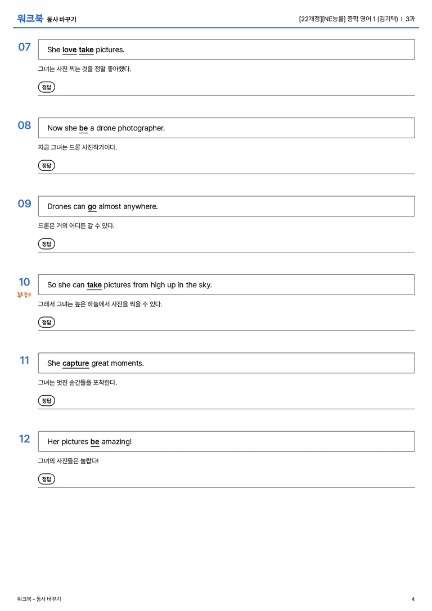Click footer text '워크북 - 동사 바꾸기'
The width and height of the screenshot is (432, 611).
click(x=39, y=599)
